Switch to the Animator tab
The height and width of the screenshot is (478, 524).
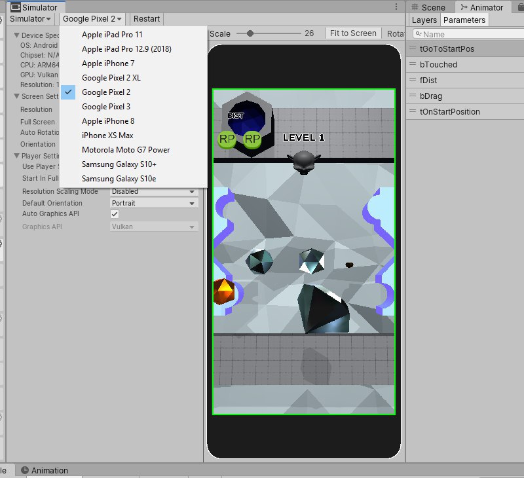[x=482, y=7]
